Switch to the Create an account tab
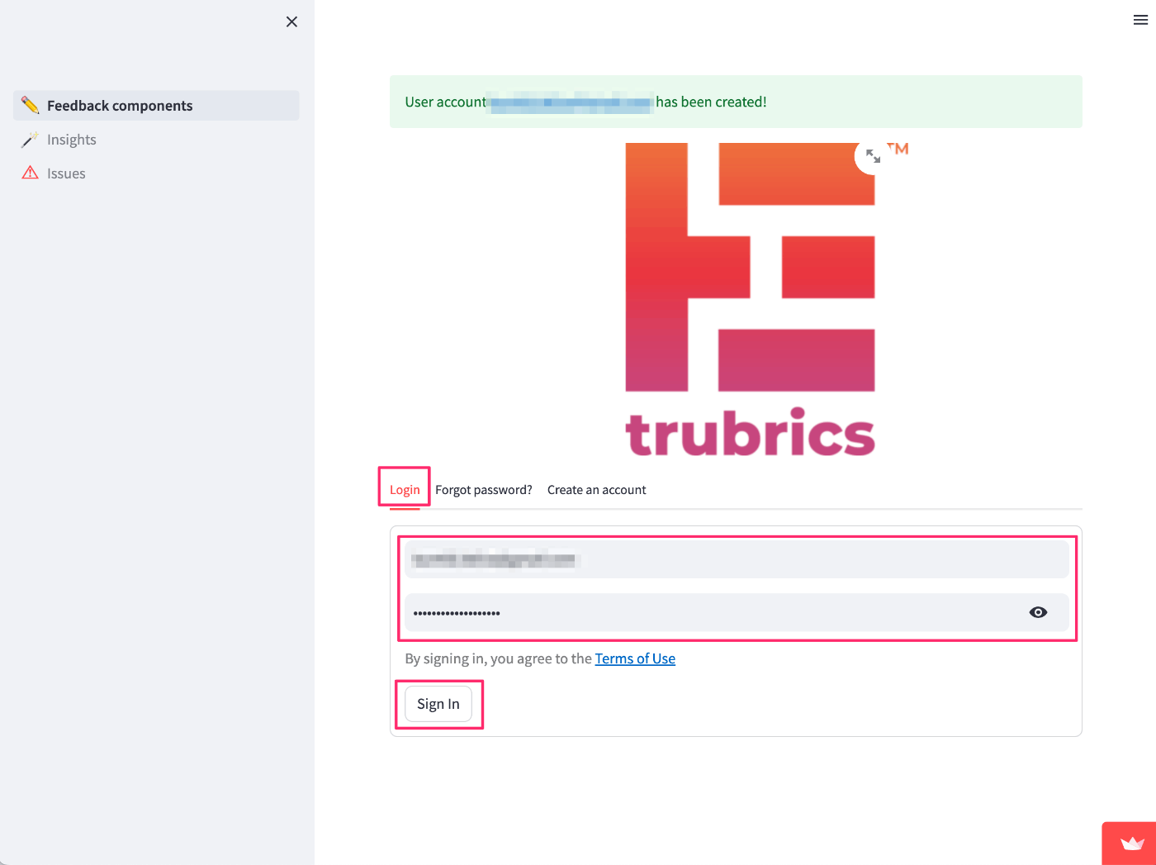Image resolution: width=1156 pixels, height=865 pixels. [597, 490]
